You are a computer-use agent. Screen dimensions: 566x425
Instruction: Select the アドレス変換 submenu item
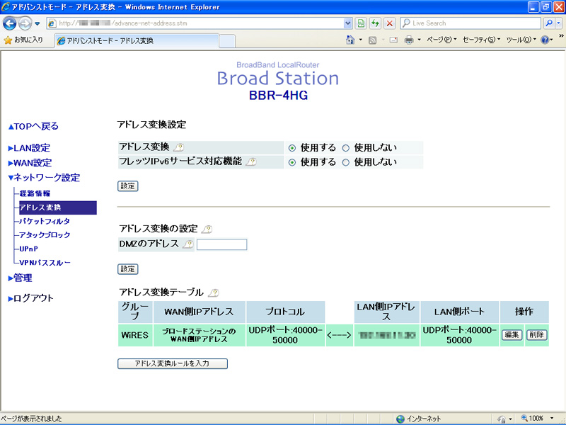pos(58,208)
